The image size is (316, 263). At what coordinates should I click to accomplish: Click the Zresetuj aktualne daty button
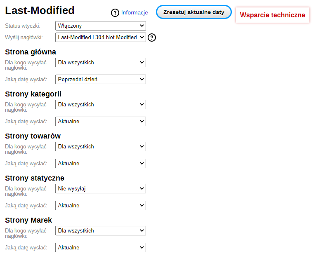193,12
